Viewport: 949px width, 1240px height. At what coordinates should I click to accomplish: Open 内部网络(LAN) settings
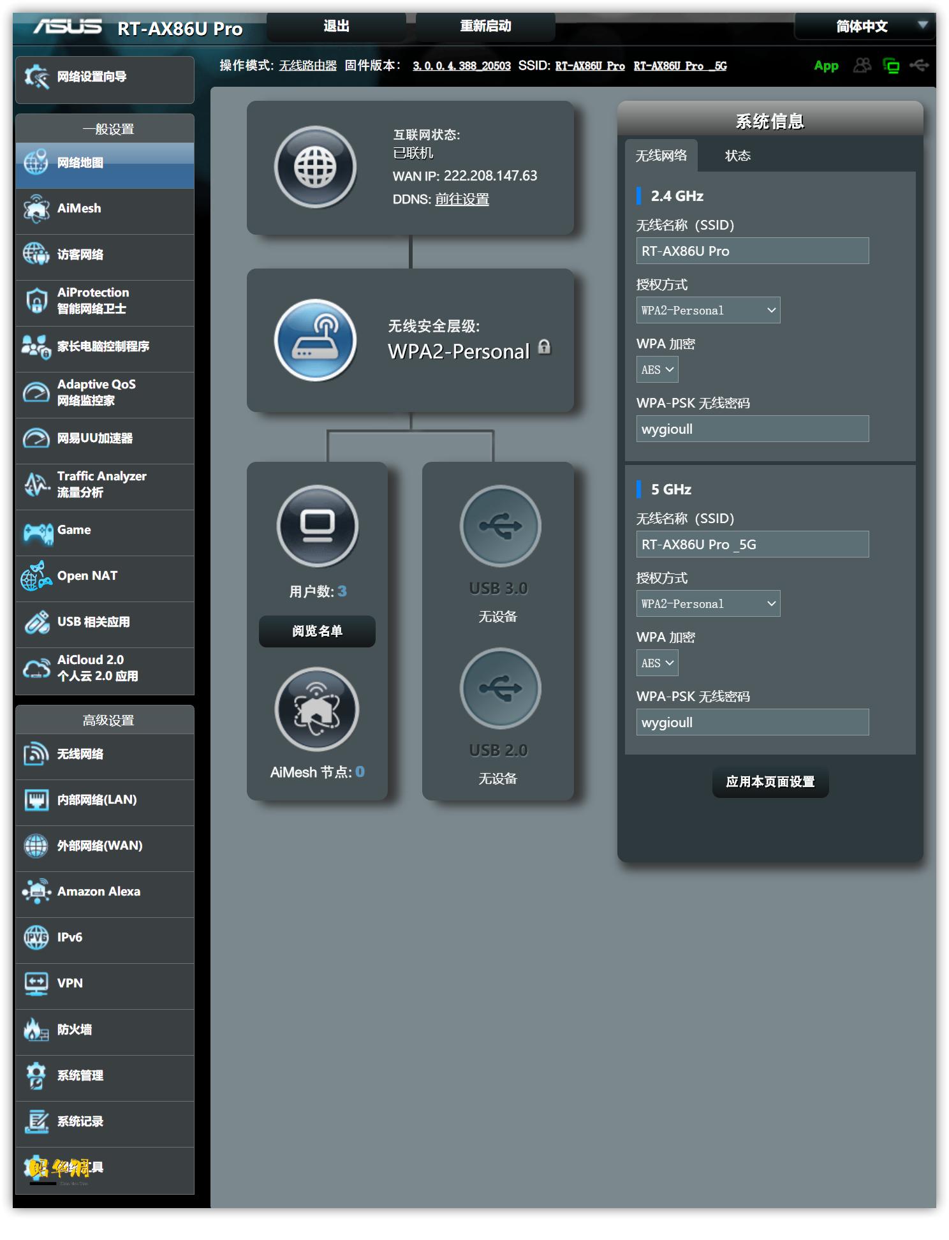tap(105, 802)
